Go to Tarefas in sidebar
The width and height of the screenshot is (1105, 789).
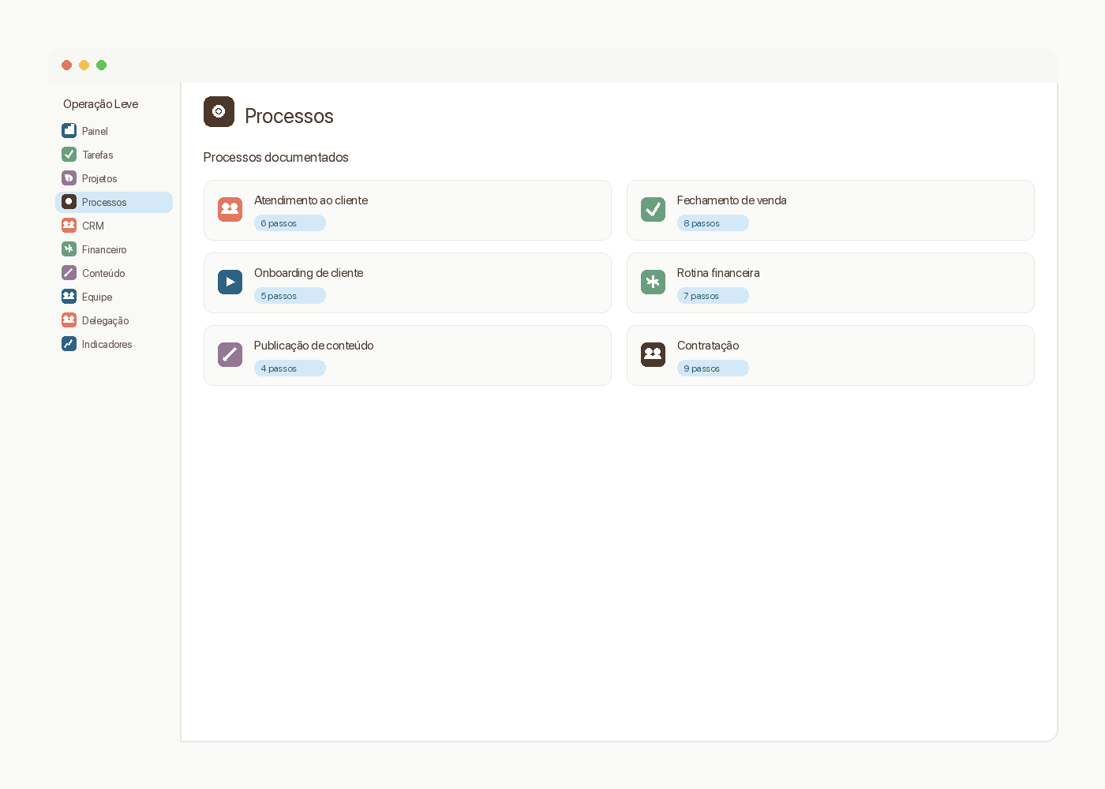coord(114,155)
